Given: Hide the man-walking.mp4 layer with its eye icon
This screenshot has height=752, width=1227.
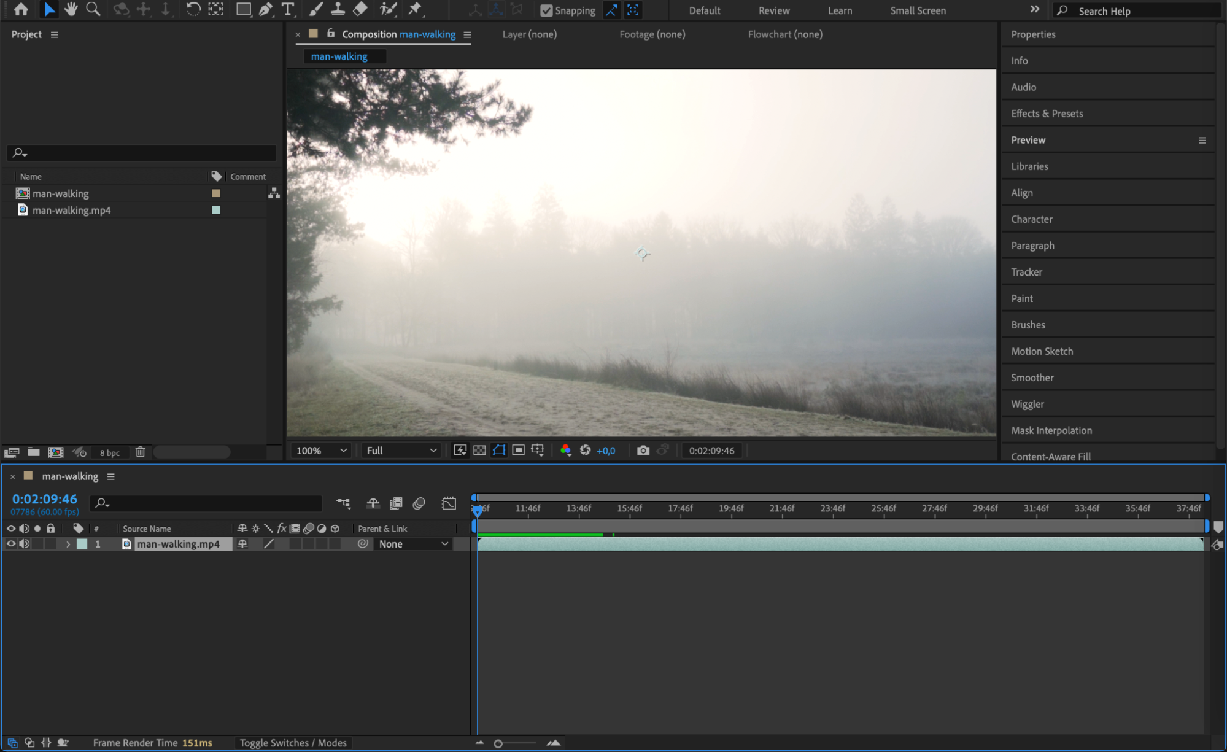Looking at the screenshot, I should tap(10, 544).
